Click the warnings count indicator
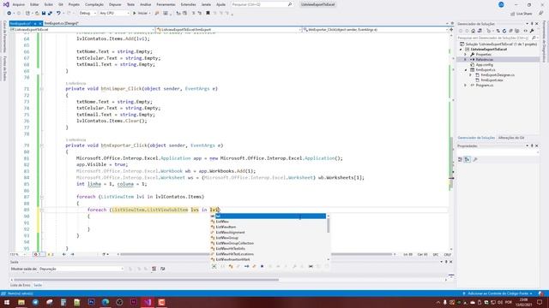This screenshot has height=308, width=549. tap(51, 254)
